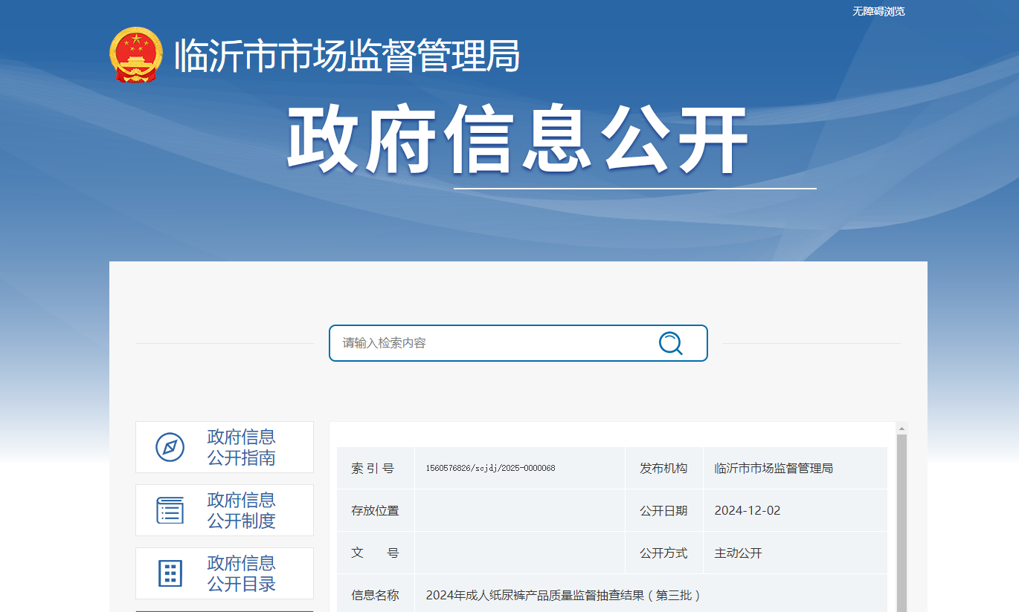
Task: Click the 政府信息公开 banner heading
Action: [x=518, y=140]
